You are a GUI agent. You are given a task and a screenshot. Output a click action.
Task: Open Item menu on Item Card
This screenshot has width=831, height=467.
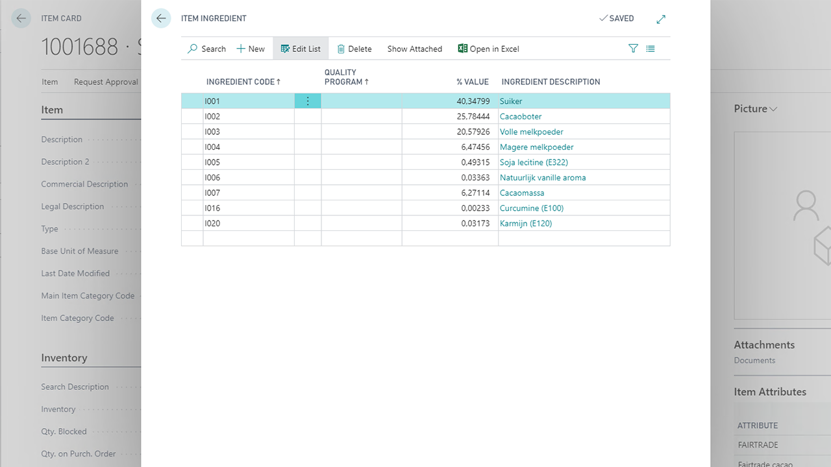pyautogui.click(x=50, y=82)
